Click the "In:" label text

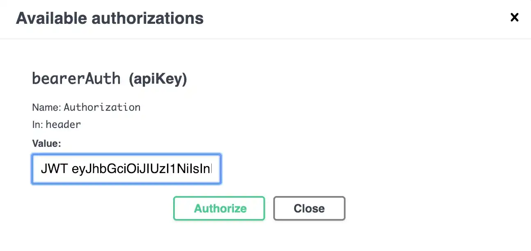point(37,124)
